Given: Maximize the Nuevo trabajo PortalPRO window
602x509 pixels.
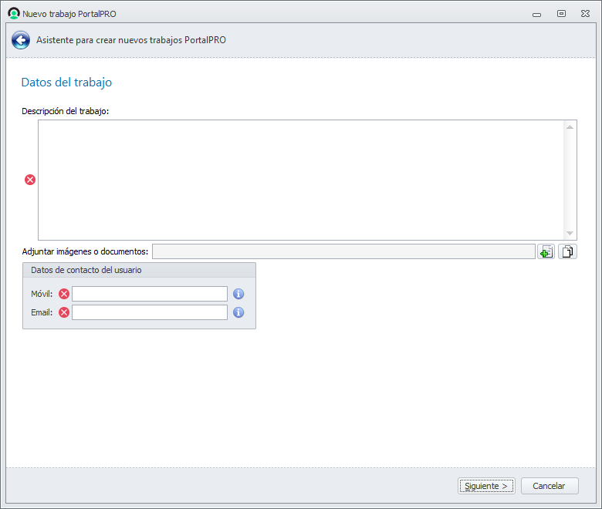Looking at the screenshot, I should [561, 14].
